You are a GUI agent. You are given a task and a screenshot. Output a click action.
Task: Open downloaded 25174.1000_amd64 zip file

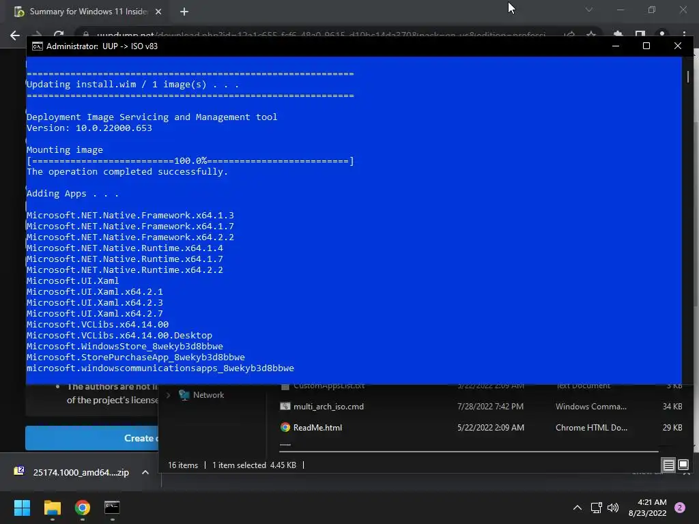click(x=81, y=472)
